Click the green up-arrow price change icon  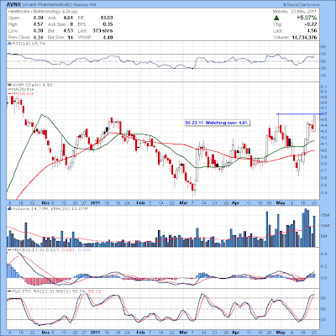point(276,18)
